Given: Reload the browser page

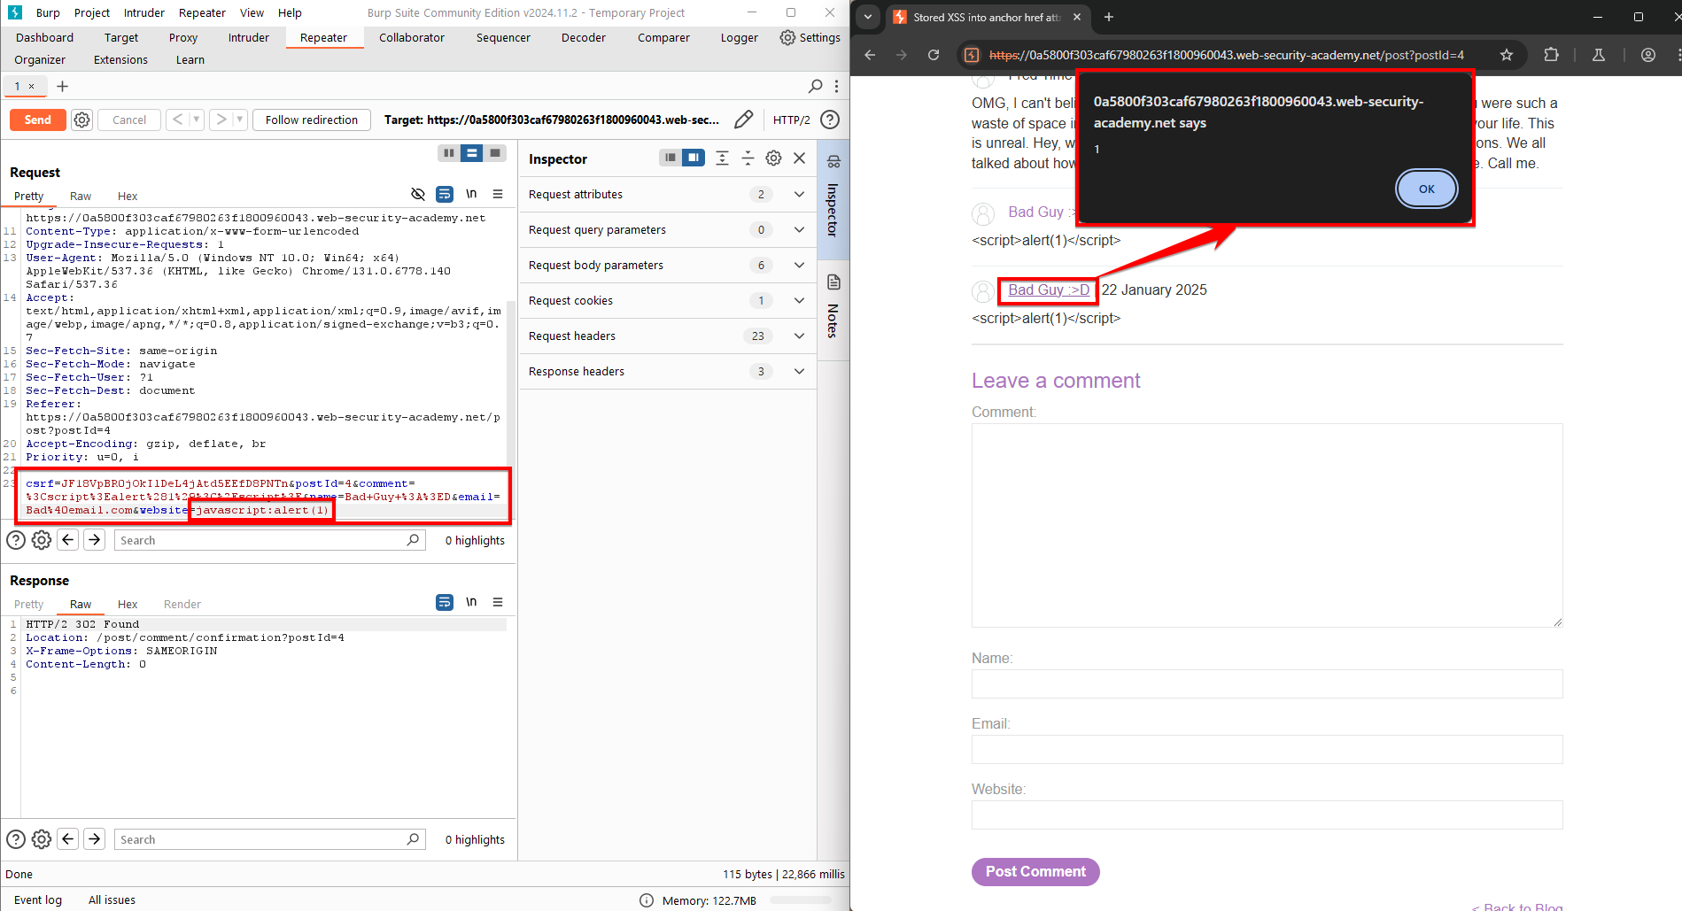Looking at the screenshot, I should (934, 55).
